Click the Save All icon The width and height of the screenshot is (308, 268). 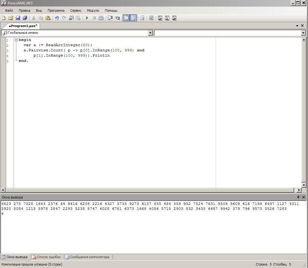25,18
